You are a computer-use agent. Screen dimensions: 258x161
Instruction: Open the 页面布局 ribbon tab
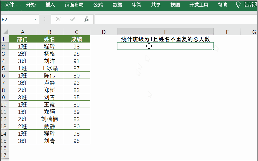tap(74, 5)
